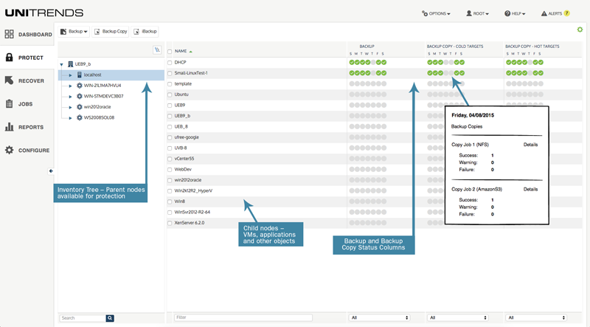Collapse the sidebar with the left arrow
The image size is (590, 327).
51,171
